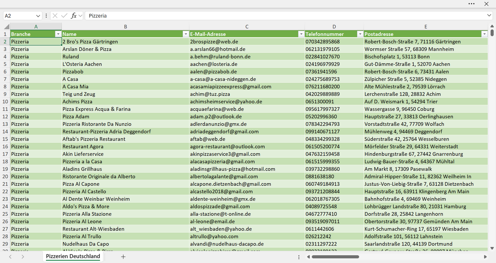
Task: Select cell albertolagalante@gmail.com
Action: [247, 176]
